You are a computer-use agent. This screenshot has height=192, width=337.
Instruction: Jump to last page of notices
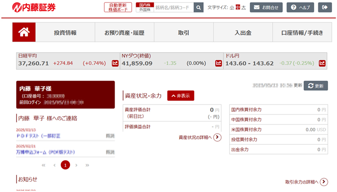[87, 165]
